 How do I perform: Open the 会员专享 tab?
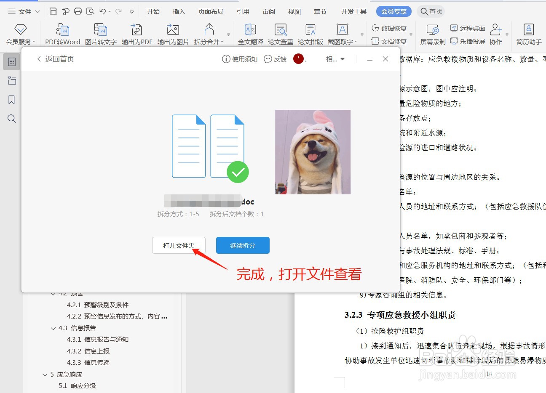(x=393, y=11)
